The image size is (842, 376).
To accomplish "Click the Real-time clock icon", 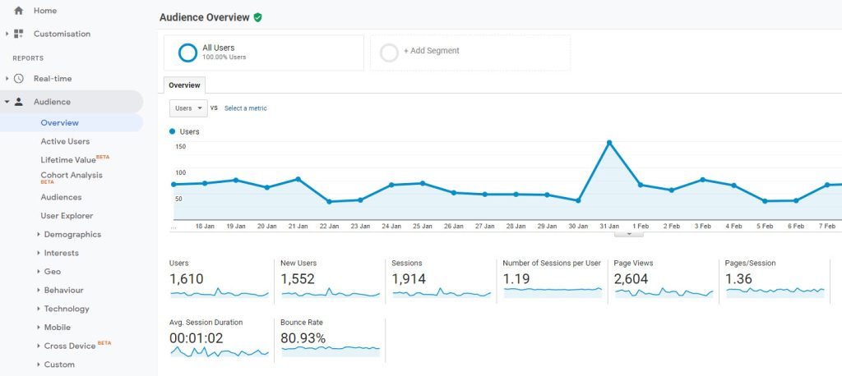I will point(19,79).
